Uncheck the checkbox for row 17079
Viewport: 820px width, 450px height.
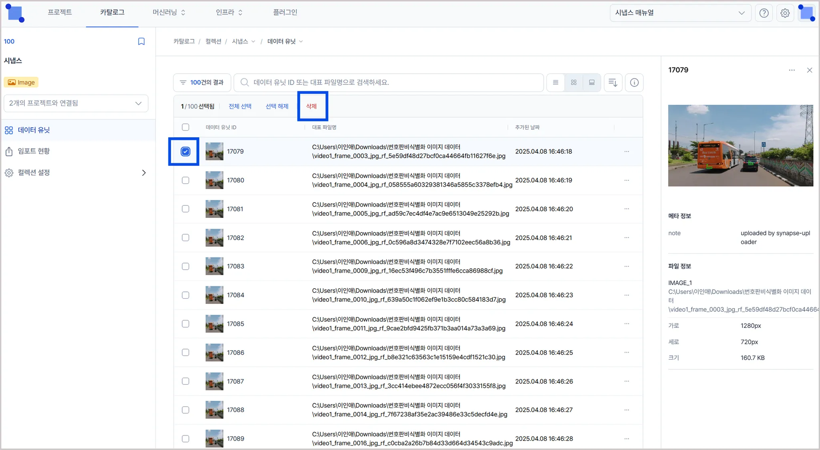coord(185,152)
